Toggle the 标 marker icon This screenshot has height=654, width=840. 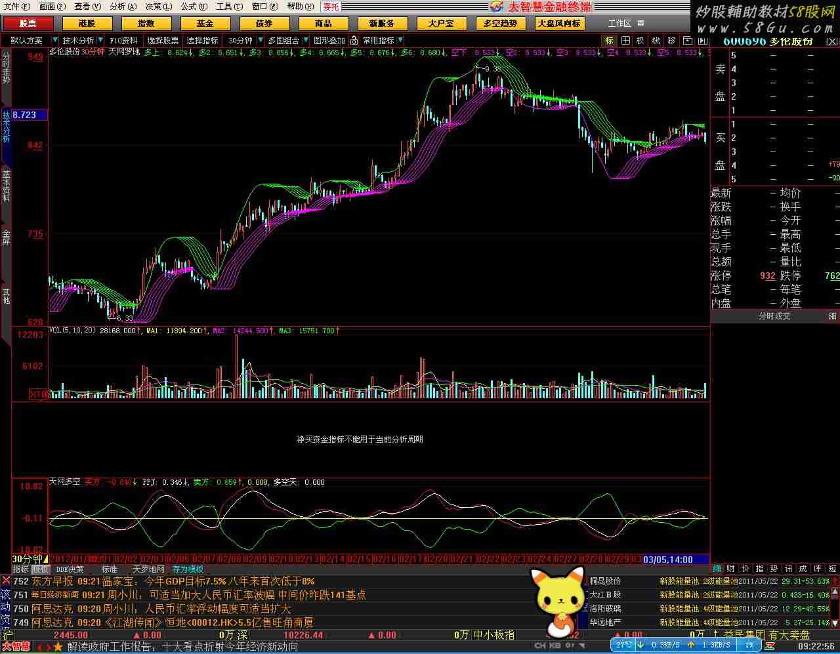pos(610,41)
